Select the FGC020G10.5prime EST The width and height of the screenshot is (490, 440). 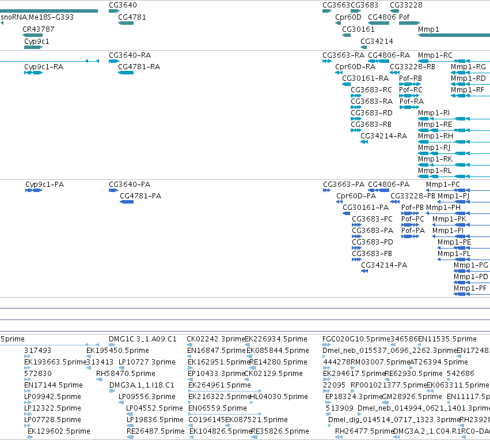326,345
